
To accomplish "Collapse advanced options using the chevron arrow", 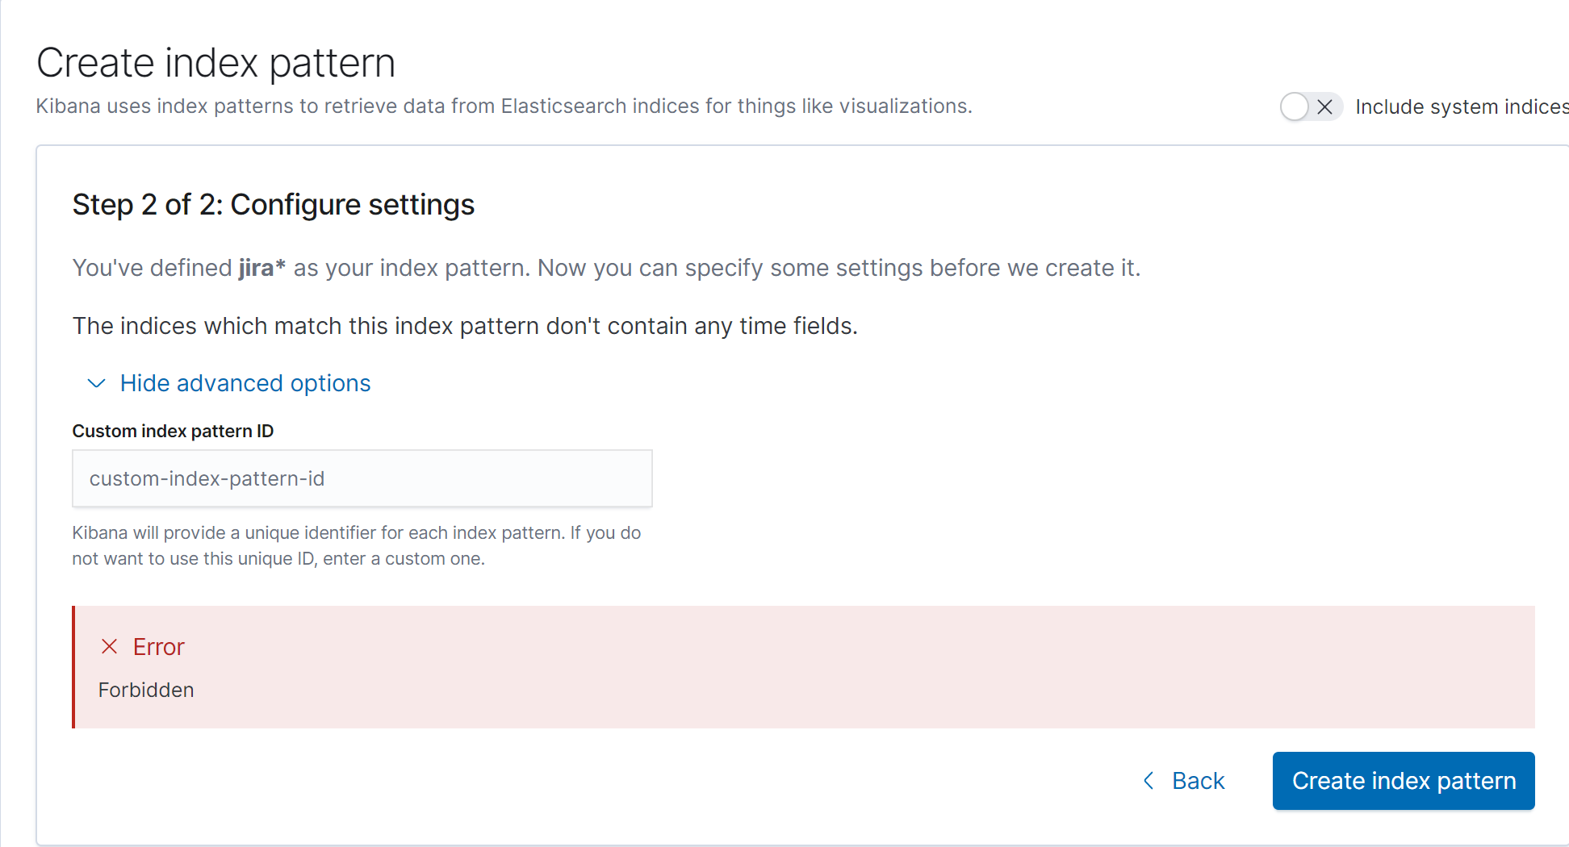I will pos(96,383).
